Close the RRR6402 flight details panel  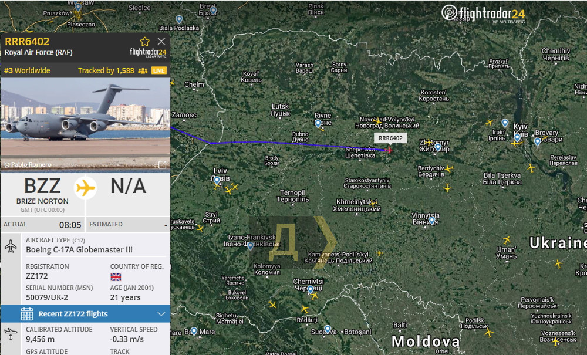(161, 41)
